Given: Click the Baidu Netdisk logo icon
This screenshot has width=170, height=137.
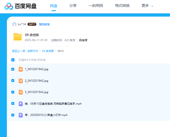Looking at the screenshot, I should 9,6.
